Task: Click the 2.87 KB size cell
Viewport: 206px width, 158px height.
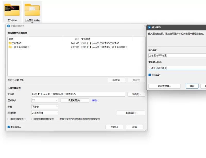Action: coord(75,47)
